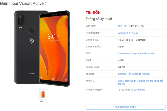This screenshot has width=167, height=111.
Task: Click the 8:00 clock on phone screen
Action: (x=53, y=36)
